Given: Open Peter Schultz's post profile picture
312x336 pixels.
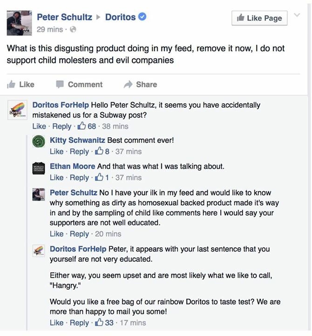Looking at the screenshot, I should pos(19,23).
